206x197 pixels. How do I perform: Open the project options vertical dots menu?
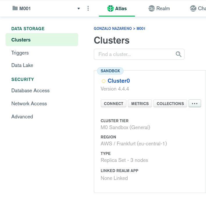(88, 8)
